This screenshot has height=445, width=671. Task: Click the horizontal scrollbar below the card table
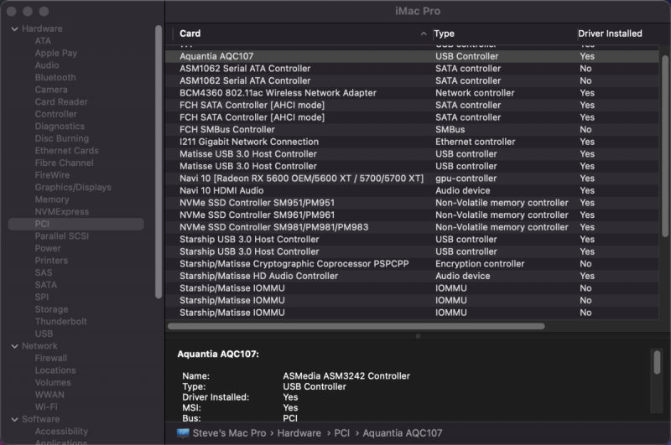tap(356, 326)
